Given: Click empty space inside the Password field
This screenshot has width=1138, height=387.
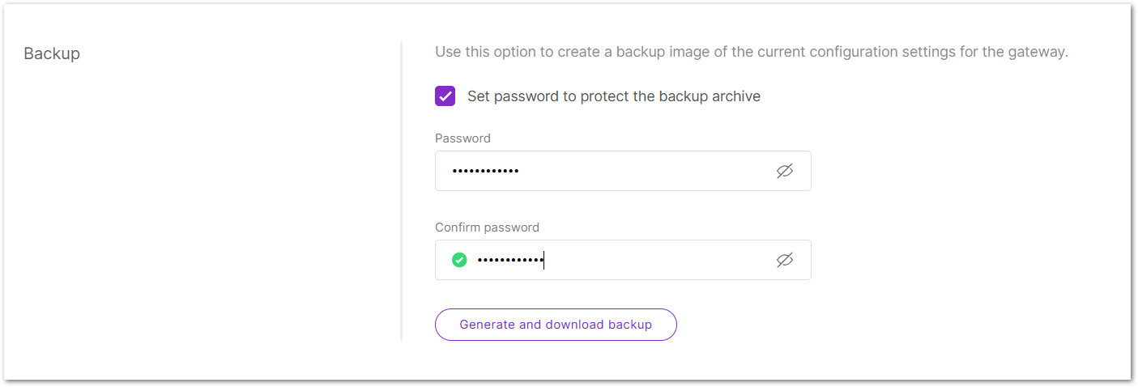Looking at the screenshot, I should [648, 171].
